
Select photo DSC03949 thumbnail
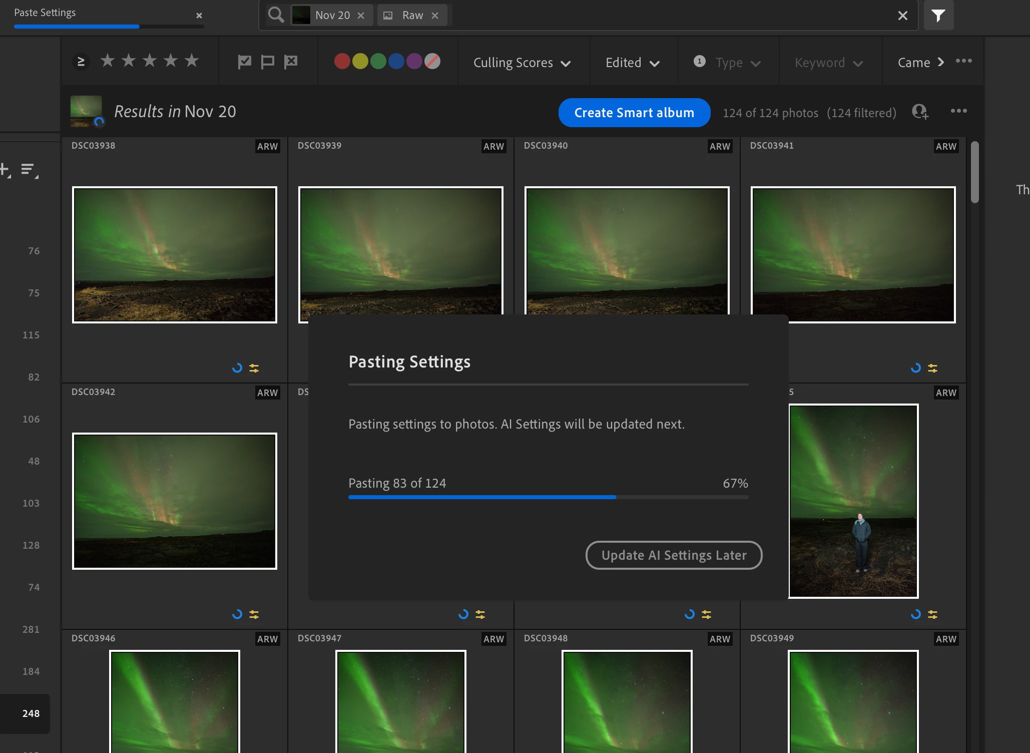click(x=853, y=701)
